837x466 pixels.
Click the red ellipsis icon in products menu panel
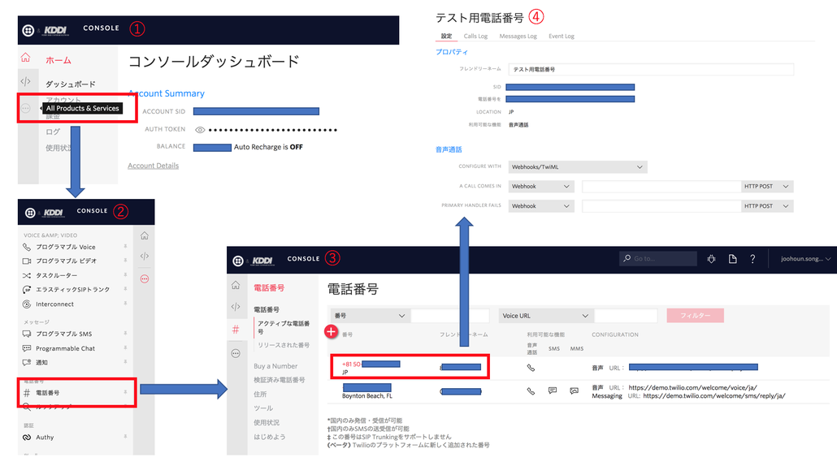click(x=145, y=278)
